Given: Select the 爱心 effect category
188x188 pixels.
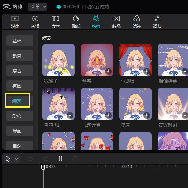Looking at the screenshot, I should [x=20, y=116].
